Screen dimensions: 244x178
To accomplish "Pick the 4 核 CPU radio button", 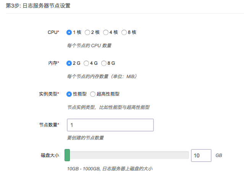I will pos(106,32).
